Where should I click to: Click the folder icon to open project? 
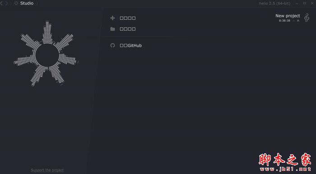click(x=113, y=29)
